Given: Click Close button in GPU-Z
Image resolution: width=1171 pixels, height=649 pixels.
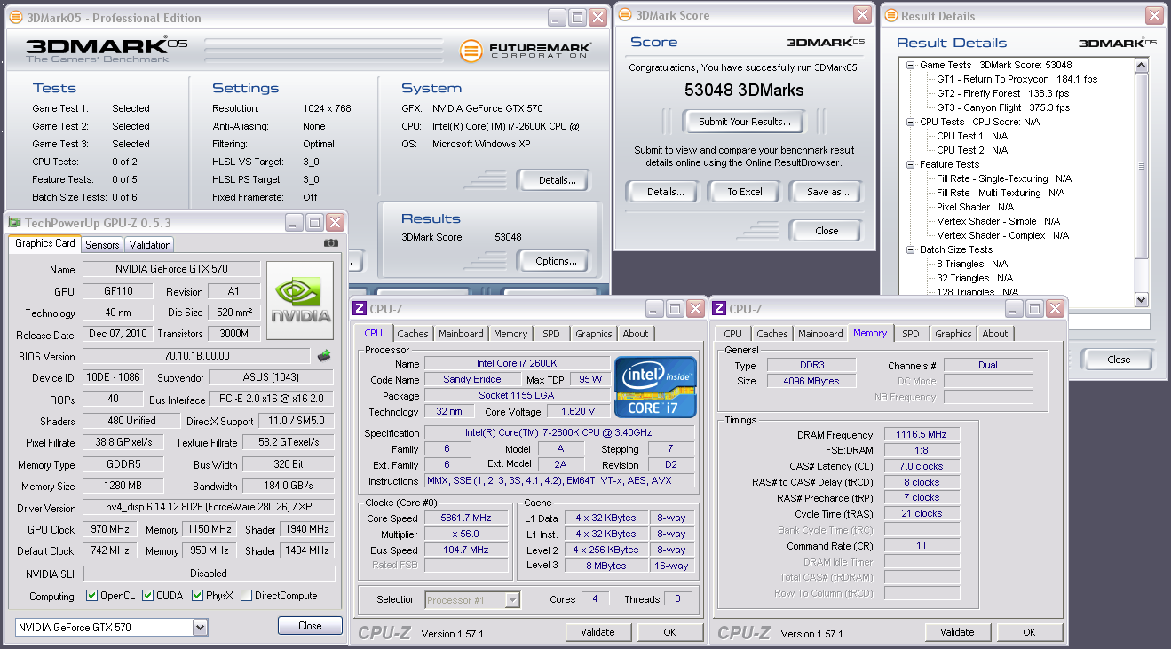Looking at the screenshot, I should 310,626.
